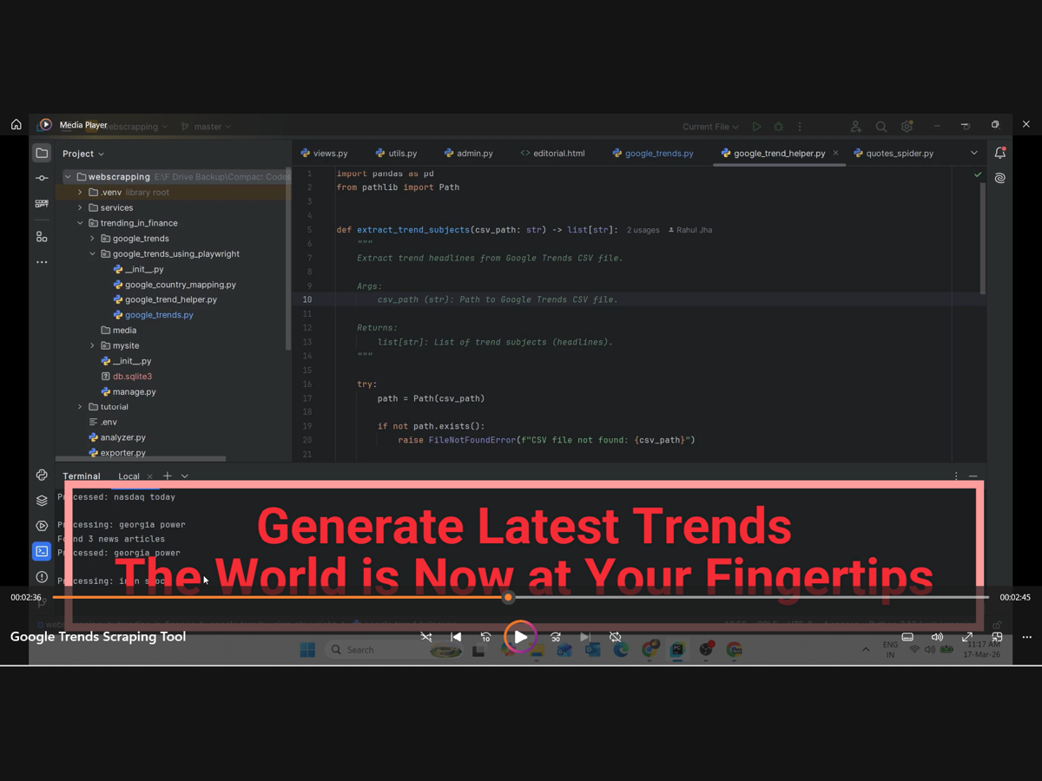Toggle shuffle in Media Player

pos(425,637)
